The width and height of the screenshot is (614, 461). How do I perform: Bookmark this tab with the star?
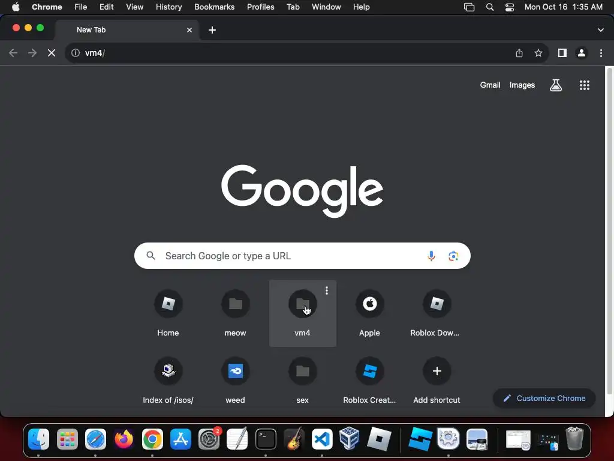538,53
